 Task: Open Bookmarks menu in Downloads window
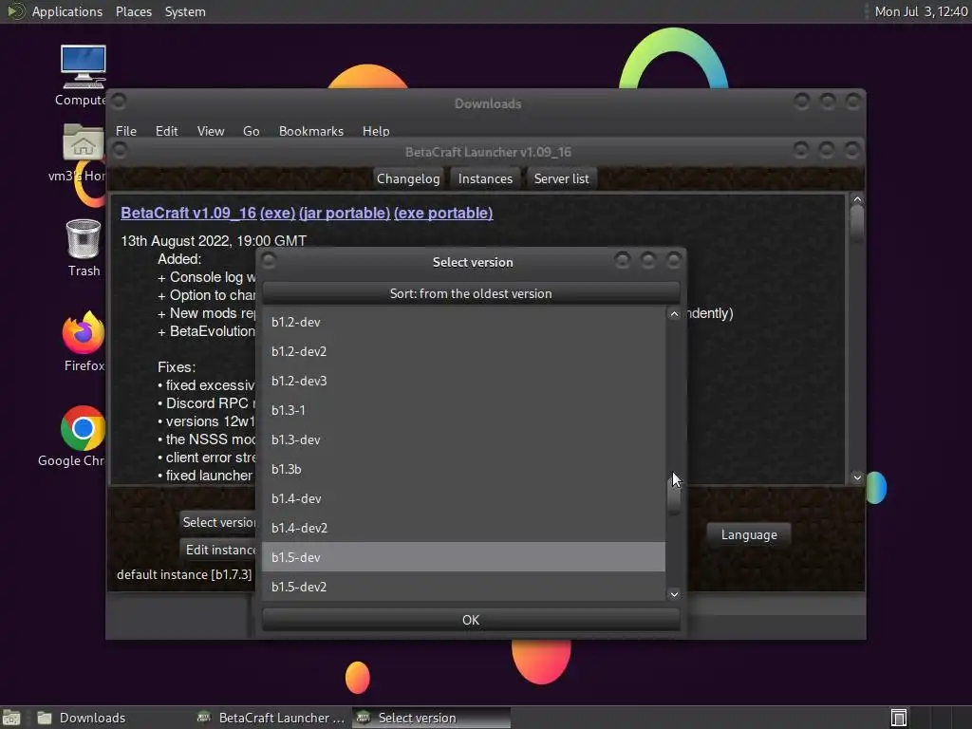pyautogui.click(x=310, y=131)
